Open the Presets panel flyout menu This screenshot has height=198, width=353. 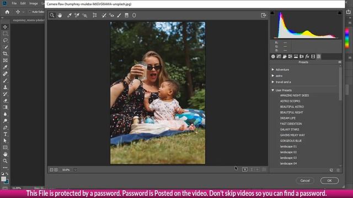tap(340, 62)
